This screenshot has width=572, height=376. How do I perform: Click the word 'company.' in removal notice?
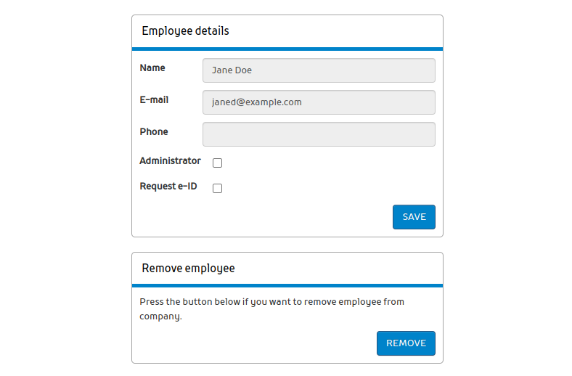[x=160, y=316]
